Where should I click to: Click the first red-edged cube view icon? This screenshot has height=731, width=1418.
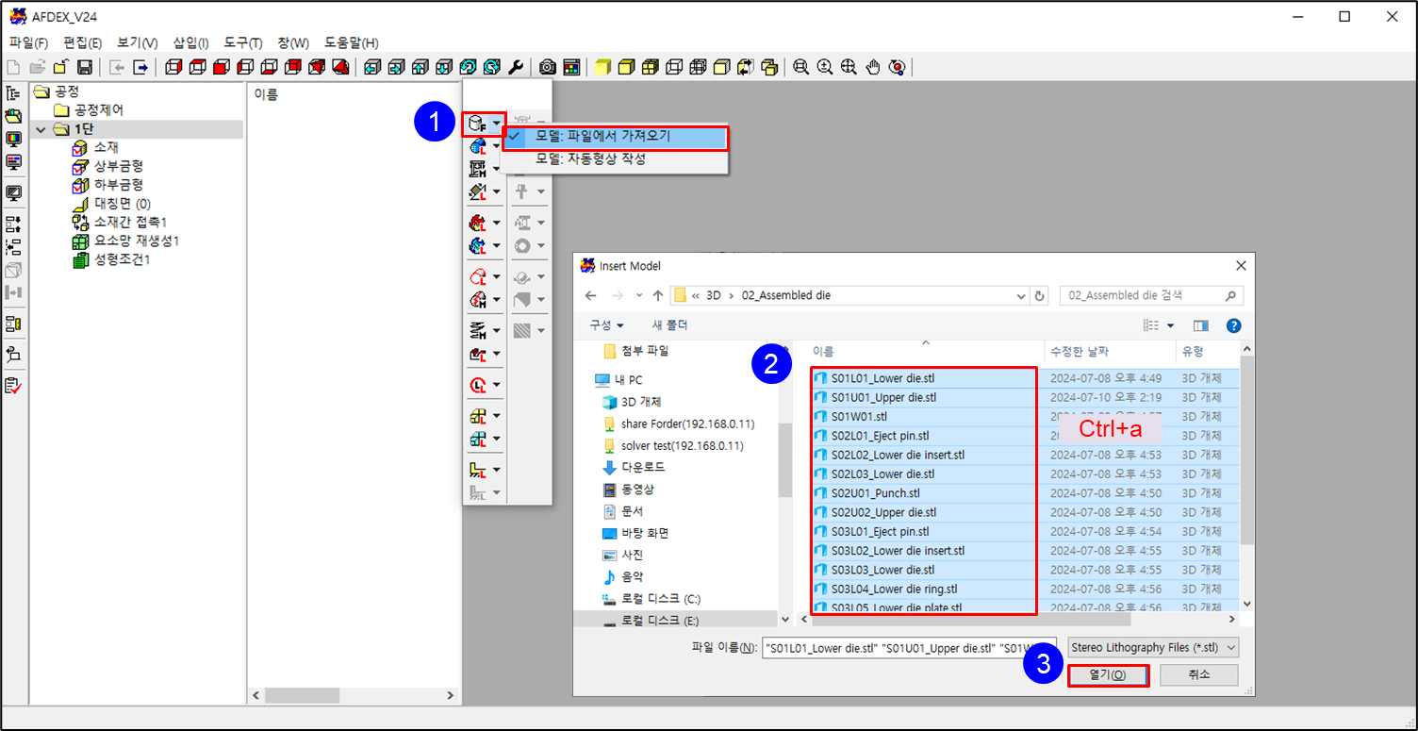pos(173,67)
